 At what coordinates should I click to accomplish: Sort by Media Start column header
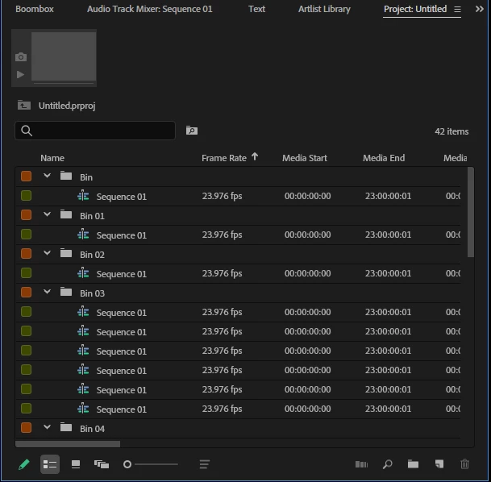pyautogui.click(x=305, y=158)
